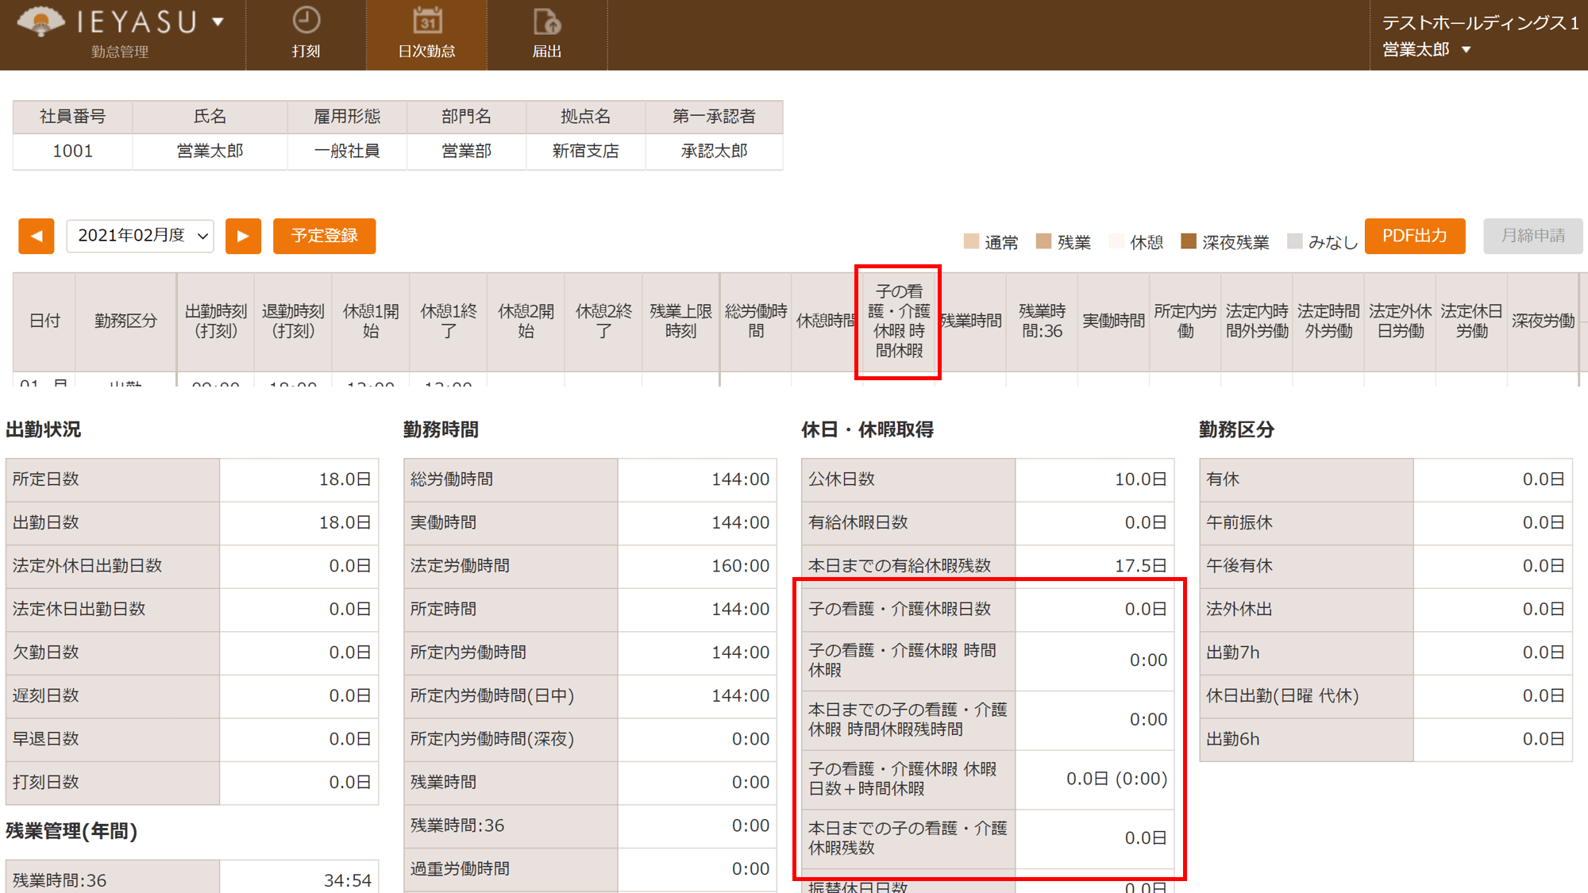Click the テストホールディングス1 company name
The height and width of the screenshot is (893, 1588).
point(1480,23)
